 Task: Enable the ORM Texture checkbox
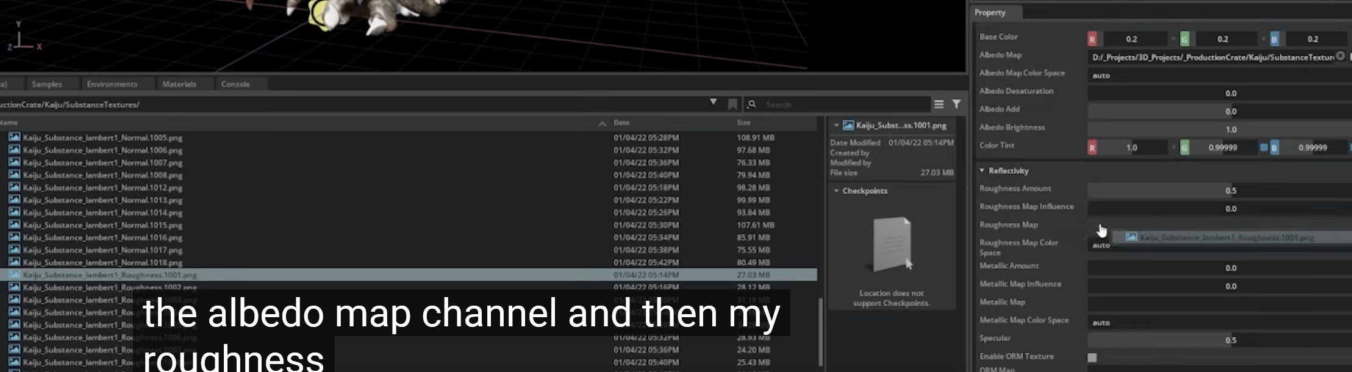pos(1092,357)
